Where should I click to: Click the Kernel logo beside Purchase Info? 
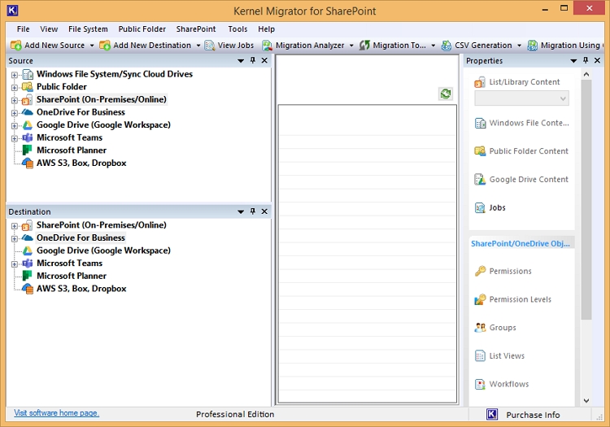tap(492, 415)
